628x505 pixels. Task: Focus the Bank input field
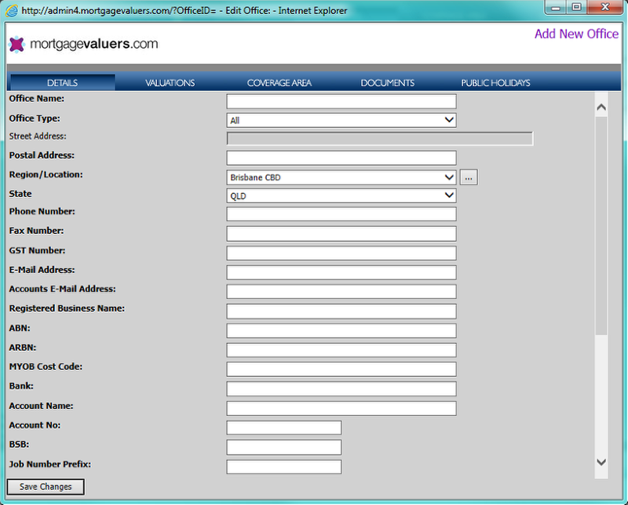(341, 389)
